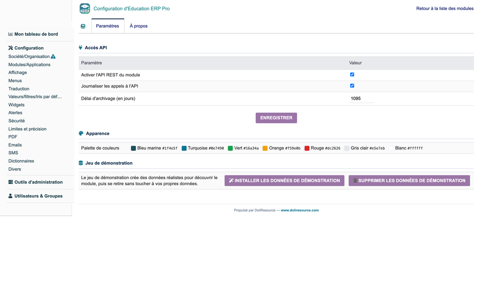The width and height of the screenshot is (483, 299).
Task: Click the Vert color swatch
Action: (230, 148)
